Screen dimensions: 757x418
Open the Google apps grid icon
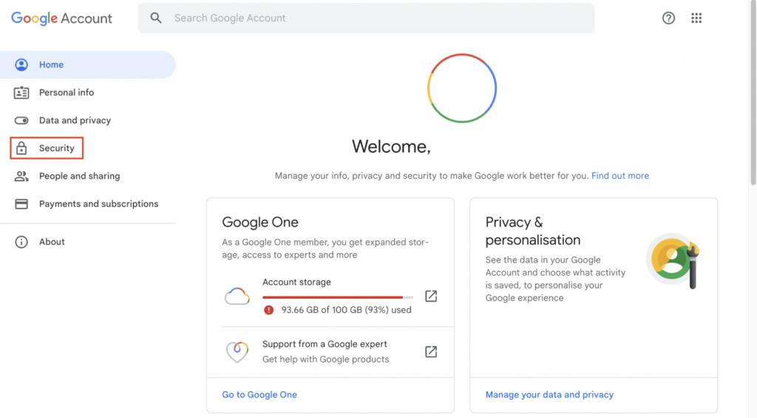(x=696, y=18)
